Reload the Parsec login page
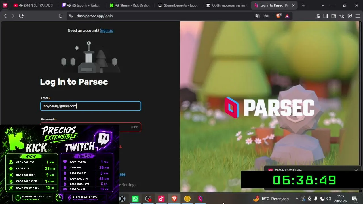The image size is (363, 204). pos(21,16)
